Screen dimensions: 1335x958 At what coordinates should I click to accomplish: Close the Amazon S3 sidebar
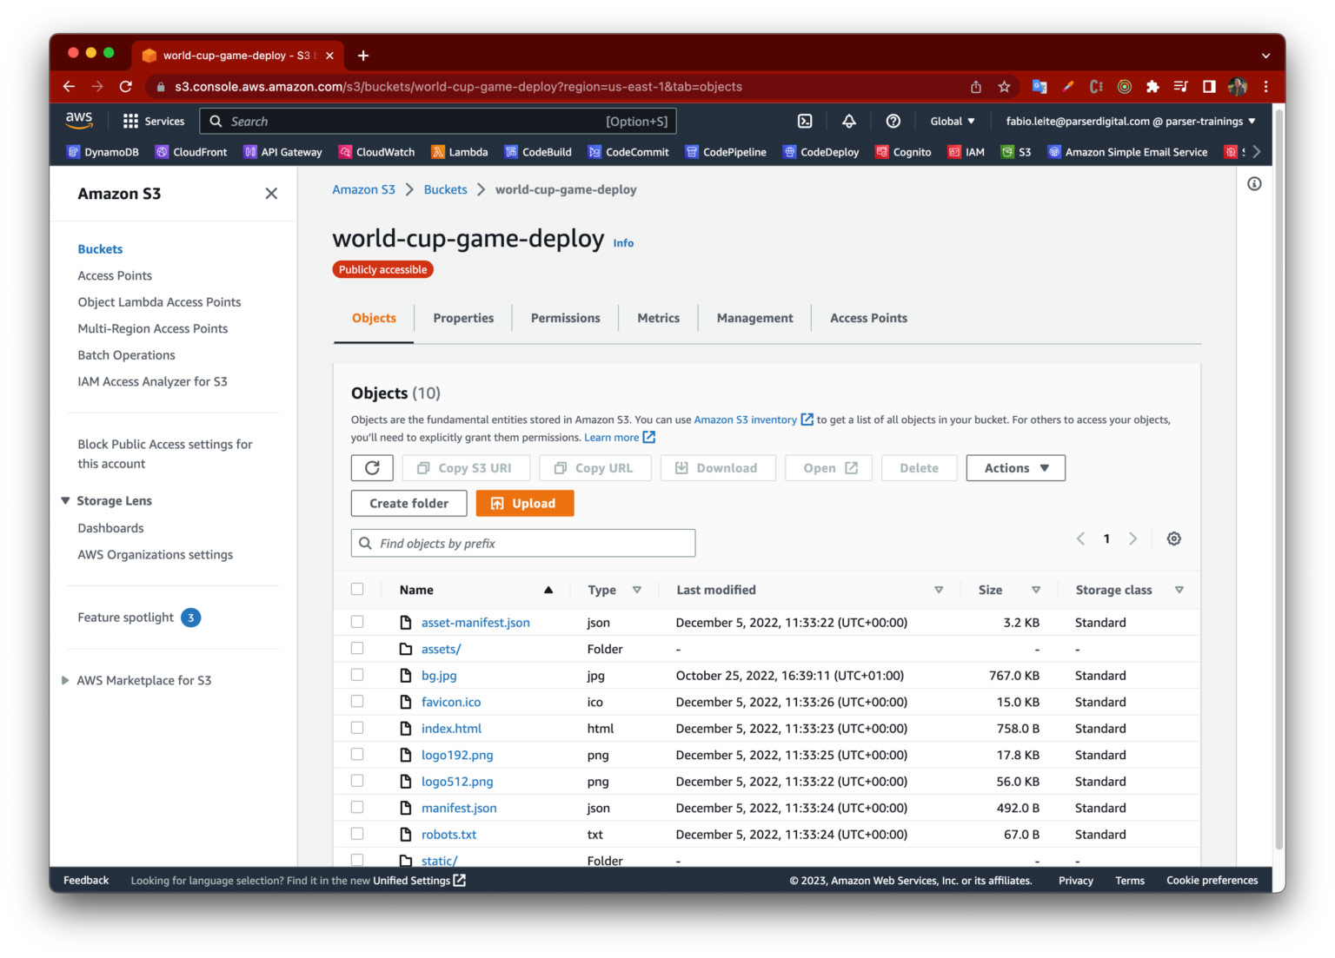pyautogui.click(x=271, y=194)
